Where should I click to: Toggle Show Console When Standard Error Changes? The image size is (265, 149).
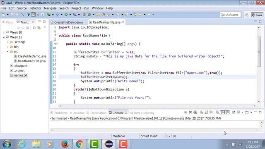227,112
